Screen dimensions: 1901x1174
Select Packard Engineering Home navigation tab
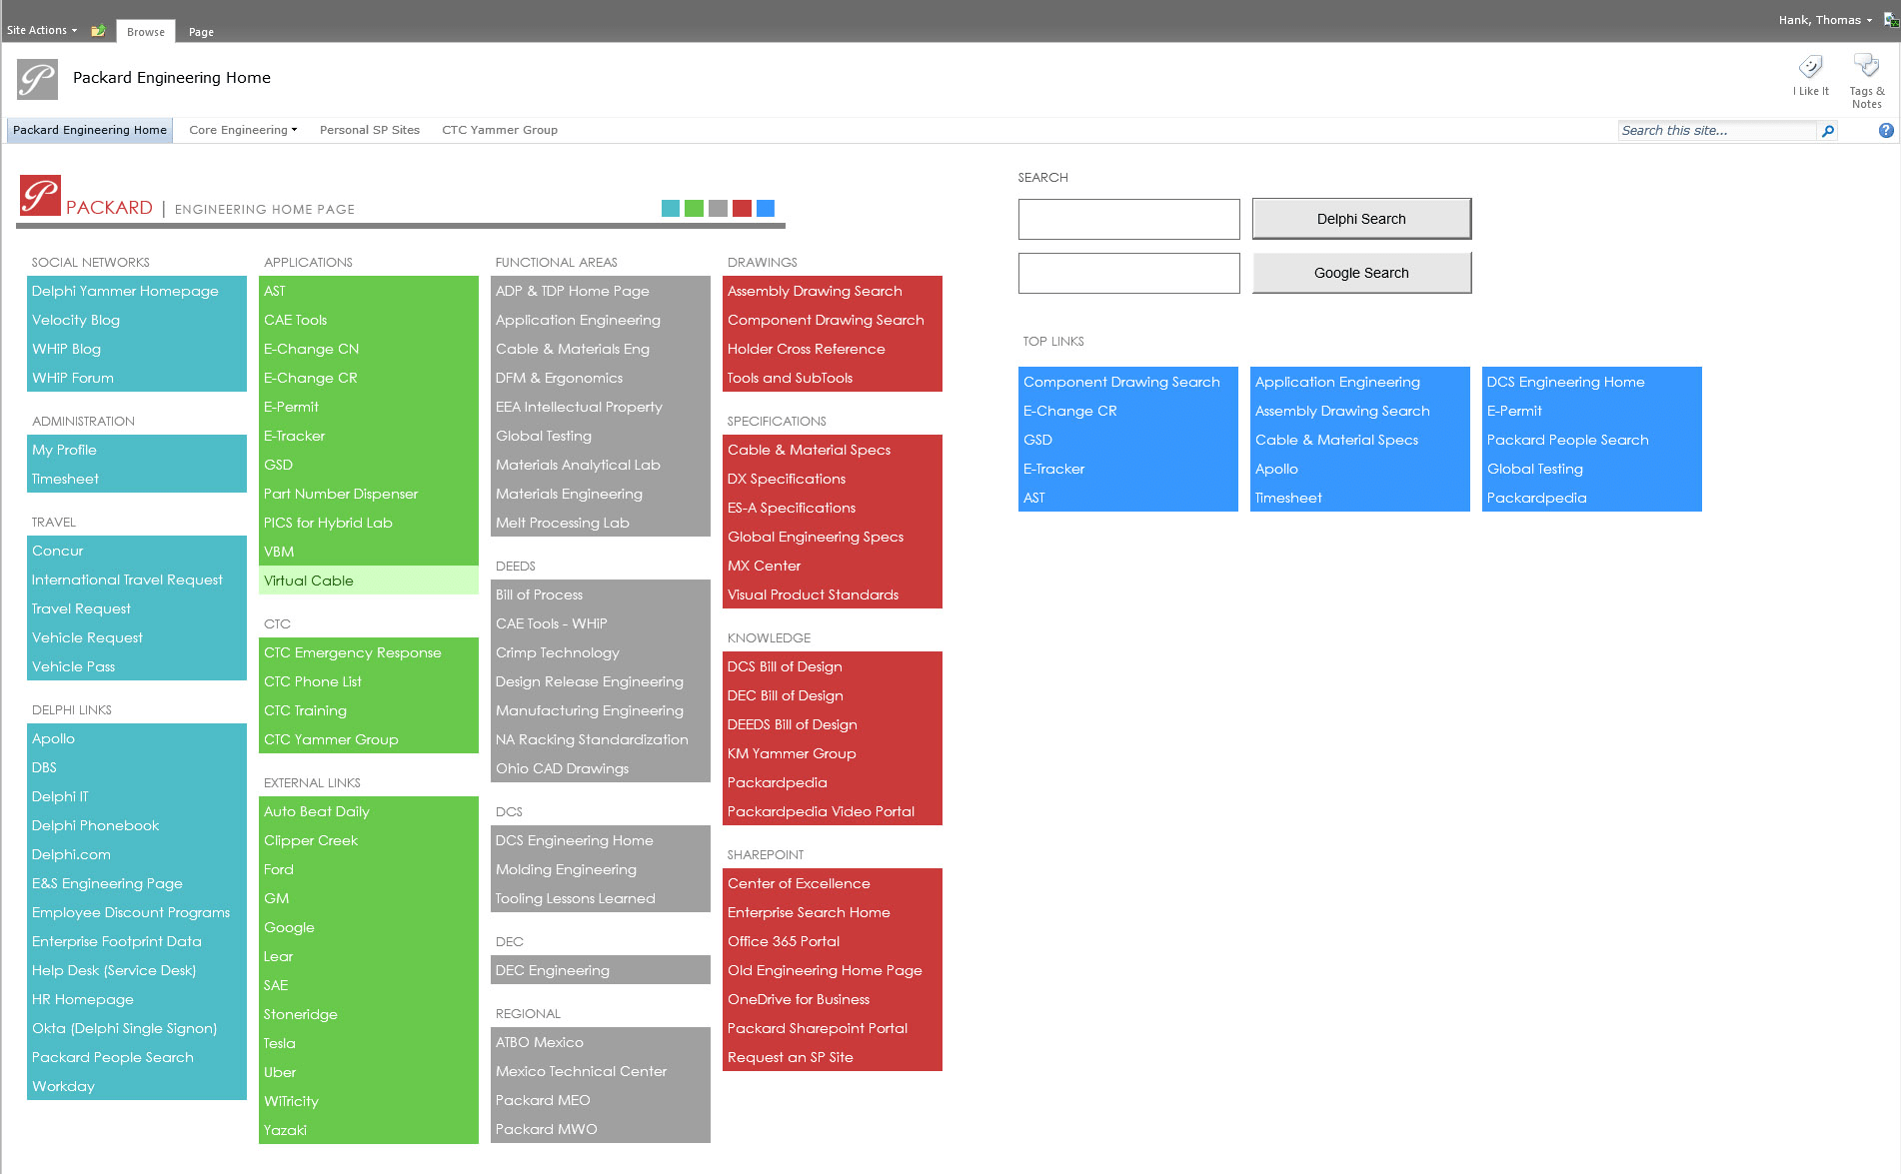[x=90, y=130]
